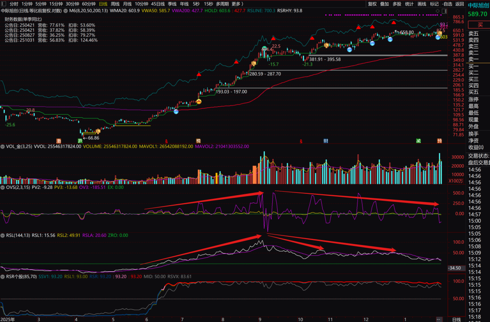The width and height of the screenshot is (490, 322).
Task: Open the RSR个股 indicator dropdown
Action: (3, 277)
